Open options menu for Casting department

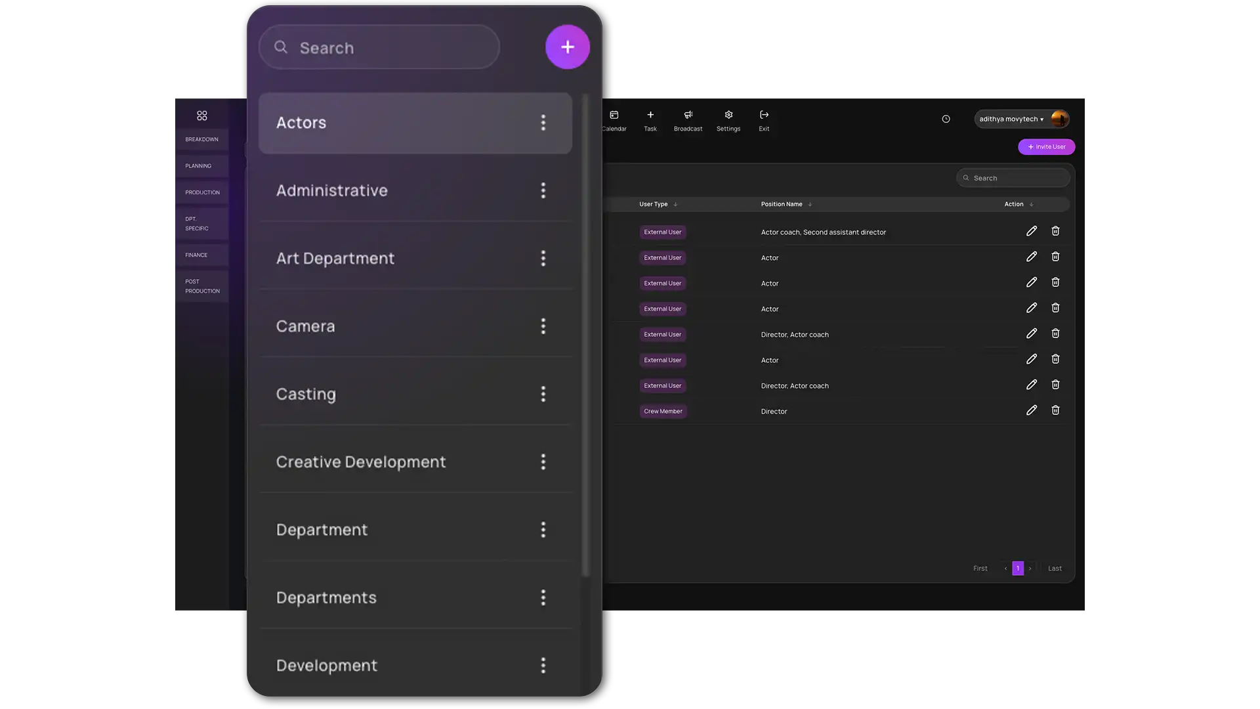pos(543,394)
